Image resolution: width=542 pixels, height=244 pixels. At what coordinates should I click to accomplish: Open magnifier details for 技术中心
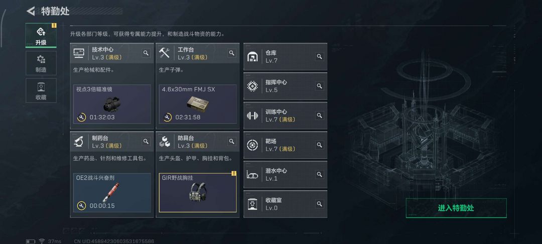(x=146, y=53)
